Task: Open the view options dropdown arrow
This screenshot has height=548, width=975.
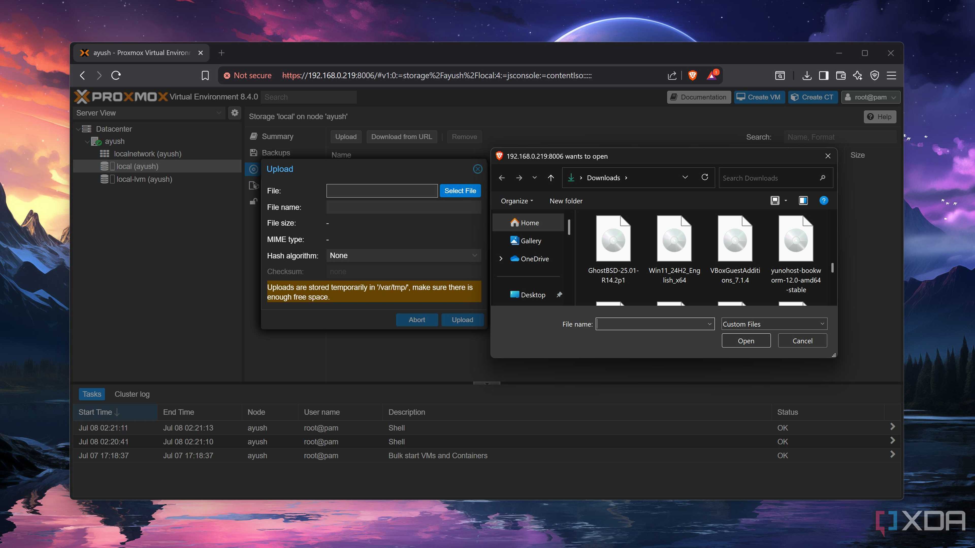Action: coord(786,200)
